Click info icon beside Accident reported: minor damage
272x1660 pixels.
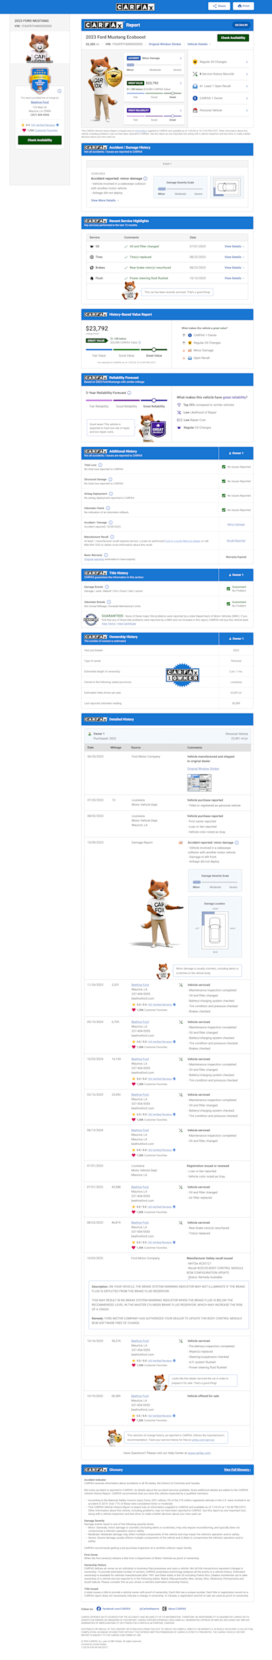[146, 179]
